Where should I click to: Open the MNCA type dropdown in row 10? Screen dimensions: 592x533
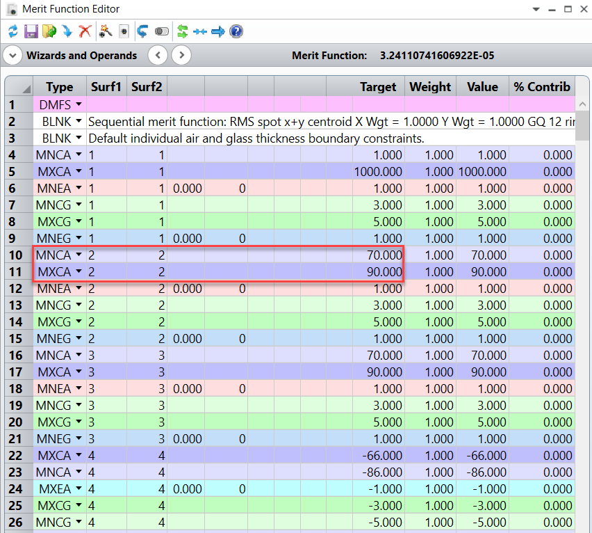tap(79, 255)
